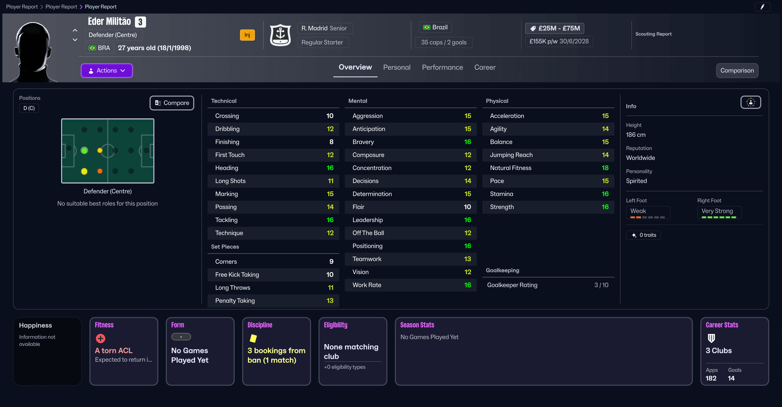Viewport: 782px width, 407px height.
Task: Click the up chevron beside Éder Militão
Action: click(75, 30)
